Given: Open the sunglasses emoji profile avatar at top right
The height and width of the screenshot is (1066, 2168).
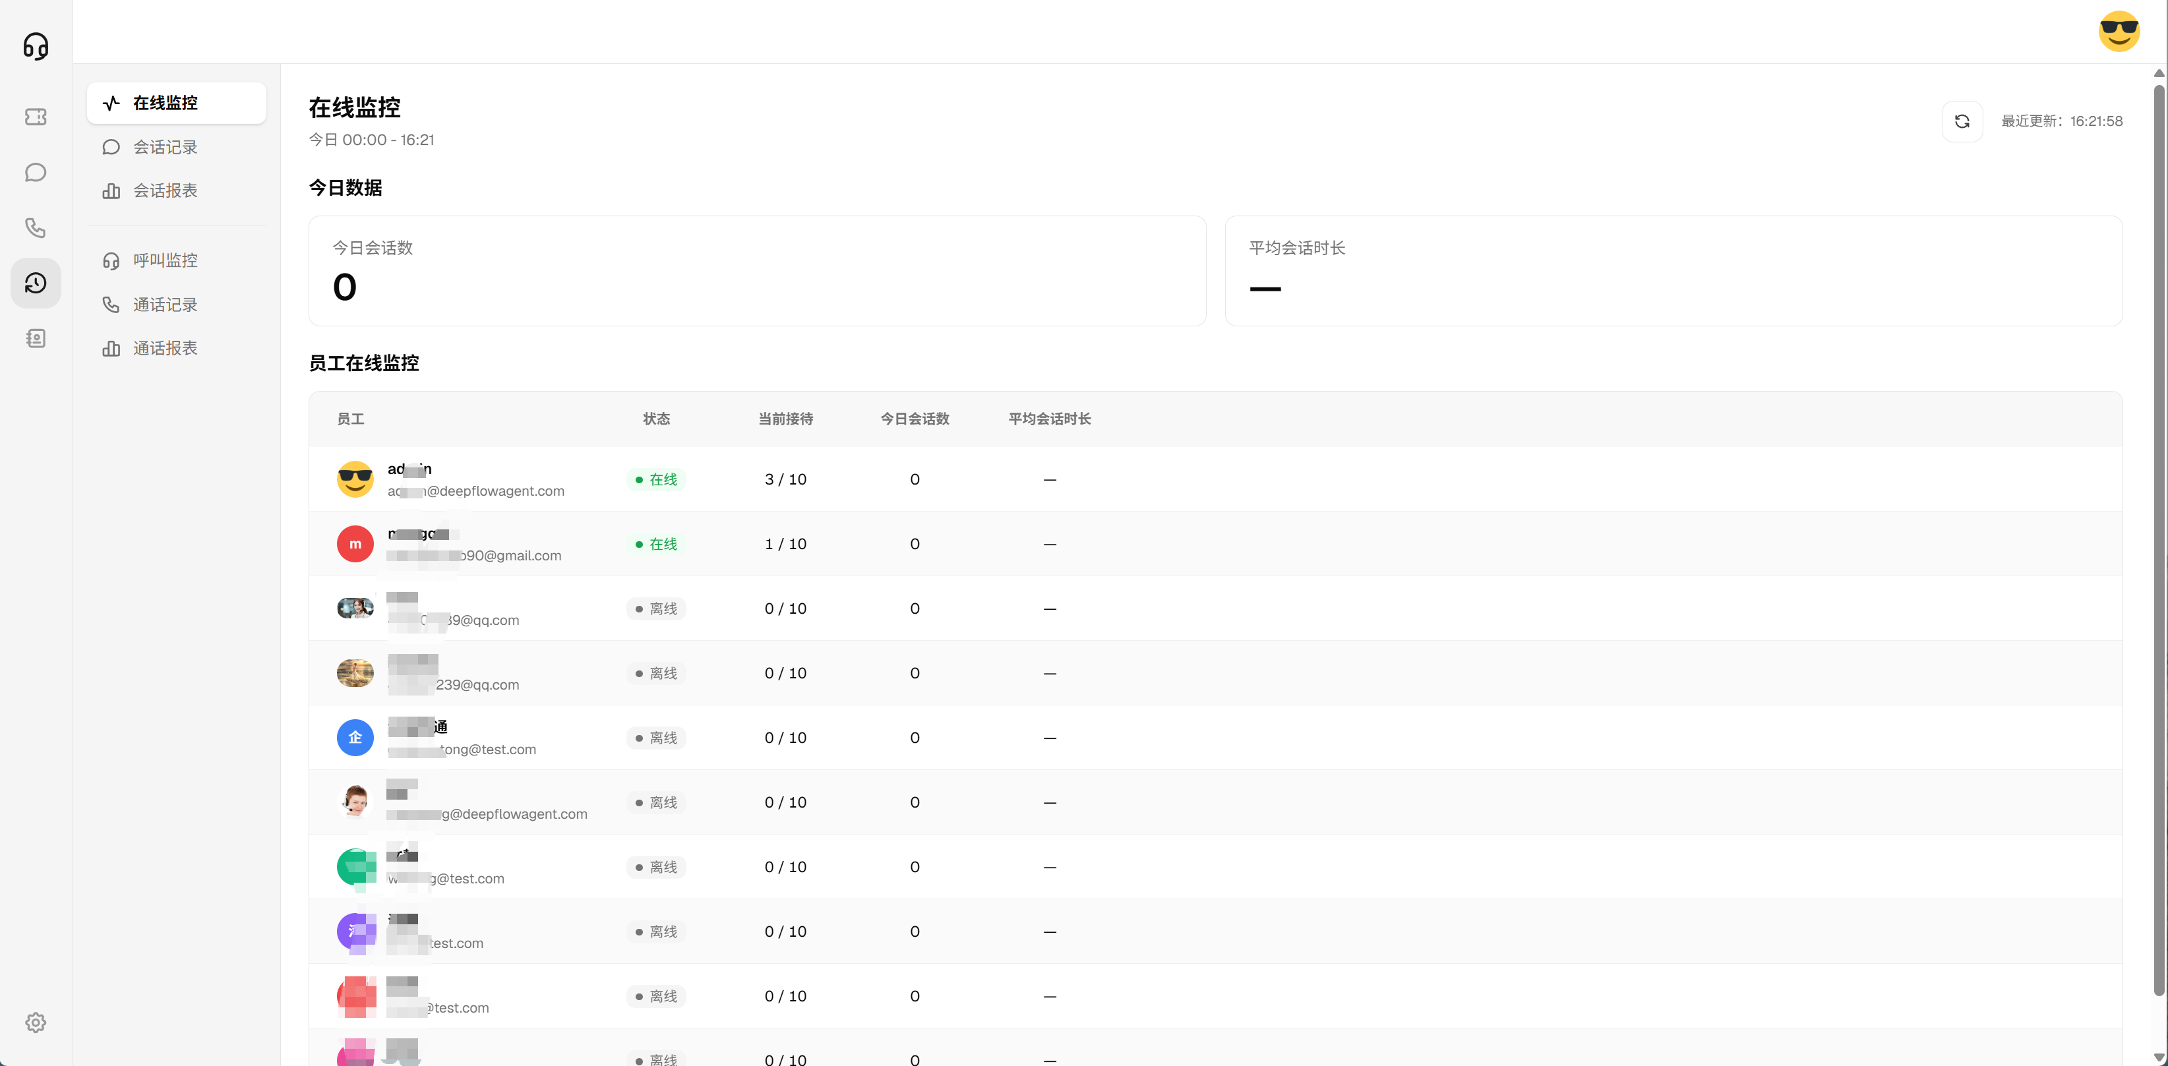Looking at the screenshot, I should pos(2119,31).
